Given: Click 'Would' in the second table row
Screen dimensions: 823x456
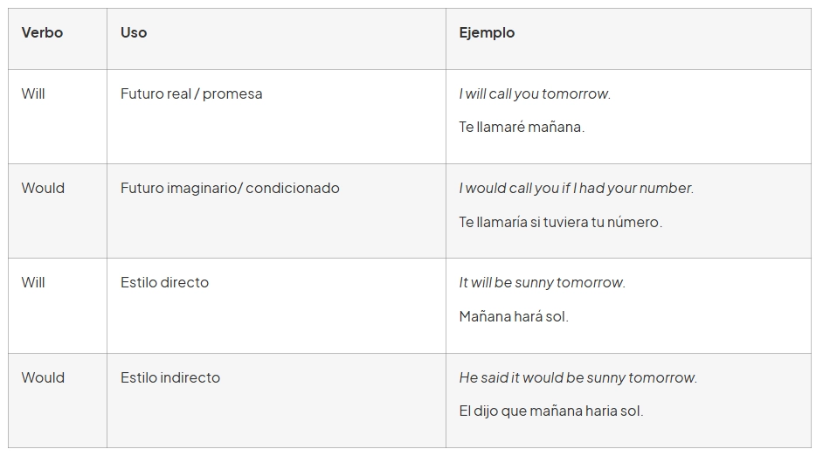Looking at the screenshot, I should coord(43,188).
